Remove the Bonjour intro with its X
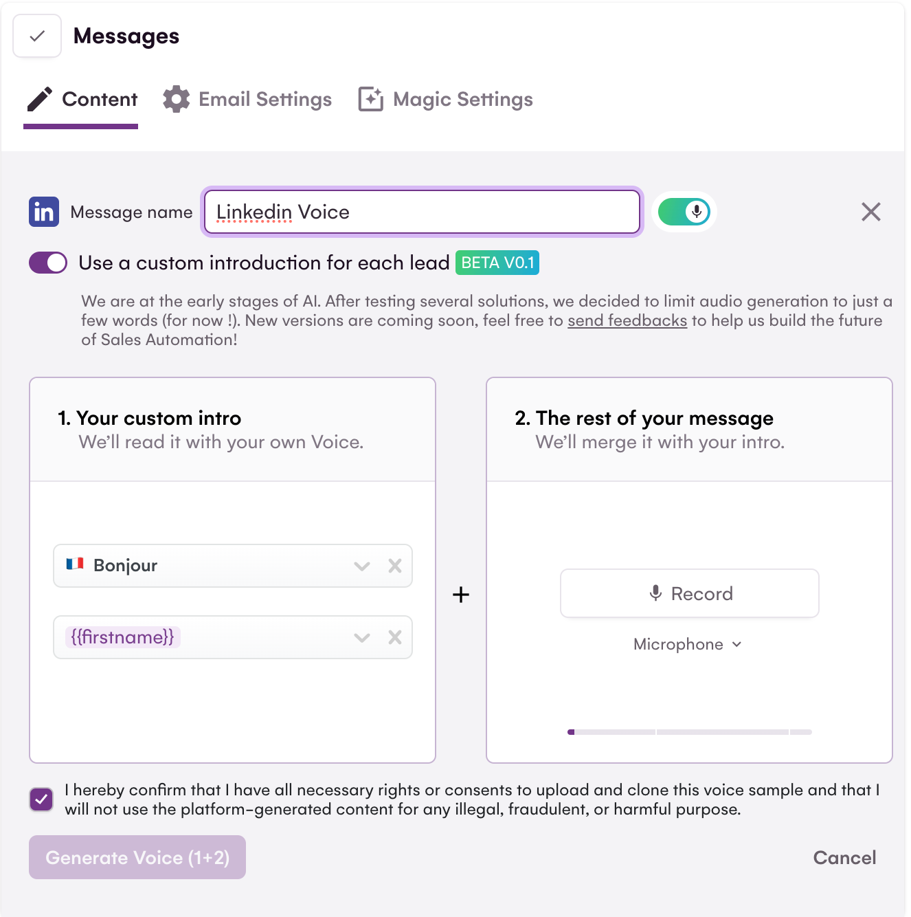 click(x=395, y=566)
